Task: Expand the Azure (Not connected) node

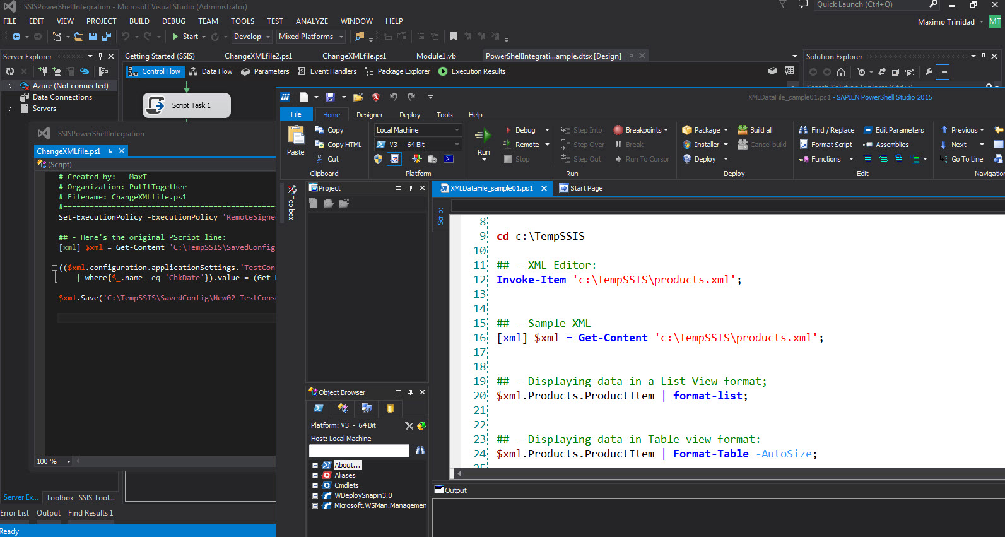Action: tap(10, 86)
